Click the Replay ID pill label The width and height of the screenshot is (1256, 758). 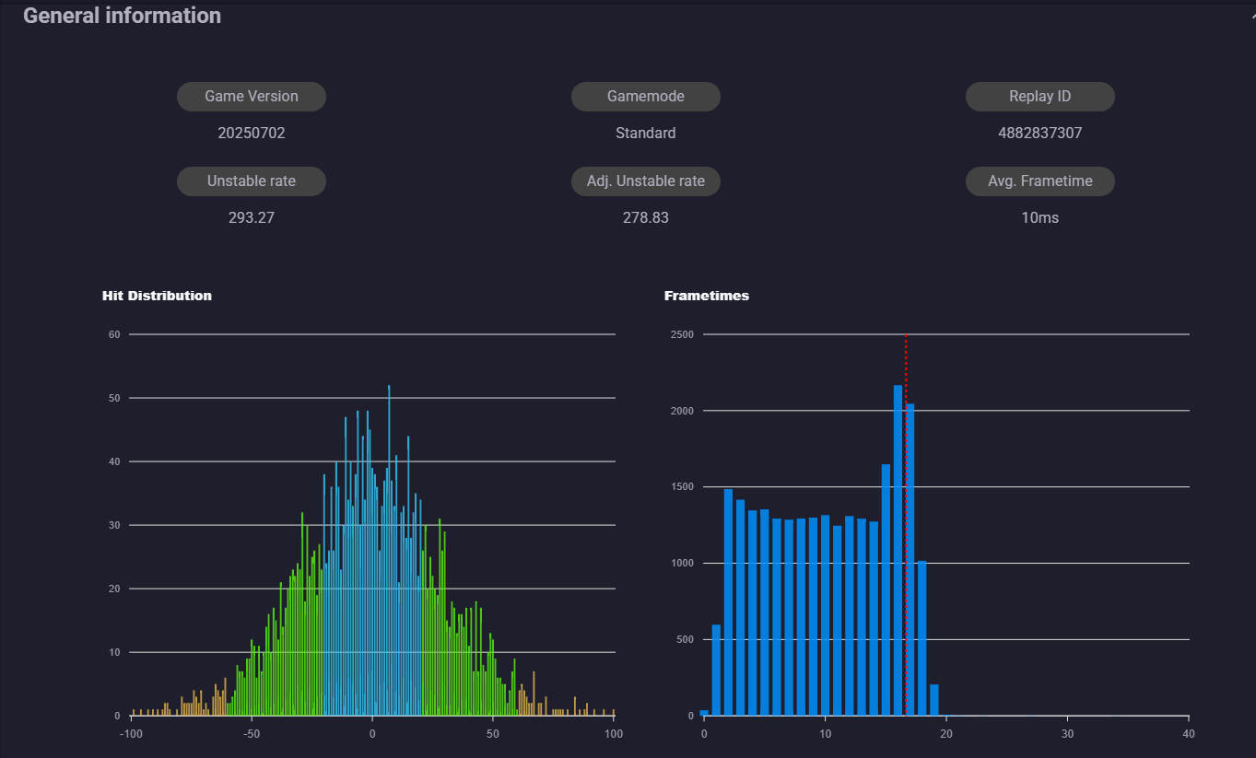[x=1040, y=97]
